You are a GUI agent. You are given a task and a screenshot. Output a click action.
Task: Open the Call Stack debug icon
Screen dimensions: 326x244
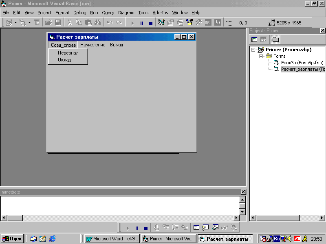pyautogui.click(x=234, y=228)
